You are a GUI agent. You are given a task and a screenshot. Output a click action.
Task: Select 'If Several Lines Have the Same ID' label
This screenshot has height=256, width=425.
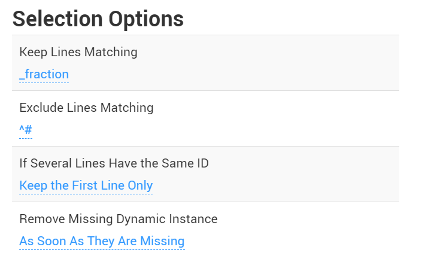pos(114,163)
